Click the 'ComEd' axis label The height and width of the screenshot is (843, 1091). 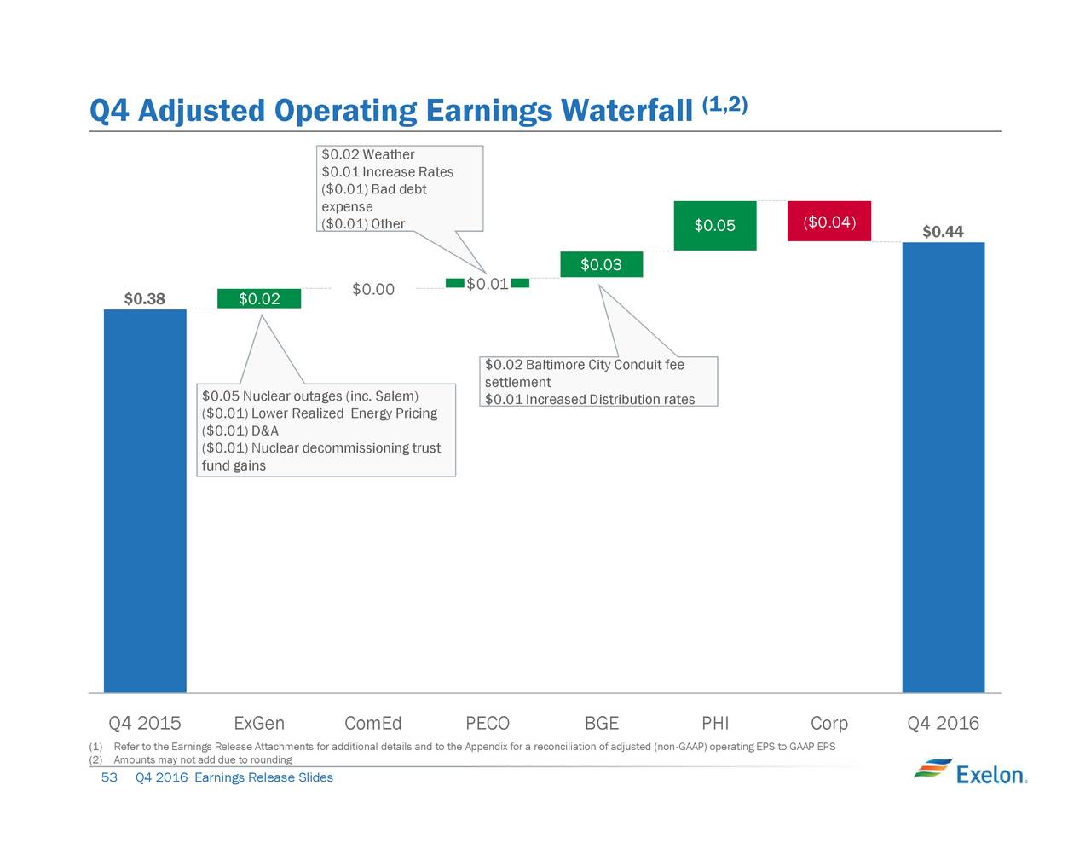click(x=373, y=724)
